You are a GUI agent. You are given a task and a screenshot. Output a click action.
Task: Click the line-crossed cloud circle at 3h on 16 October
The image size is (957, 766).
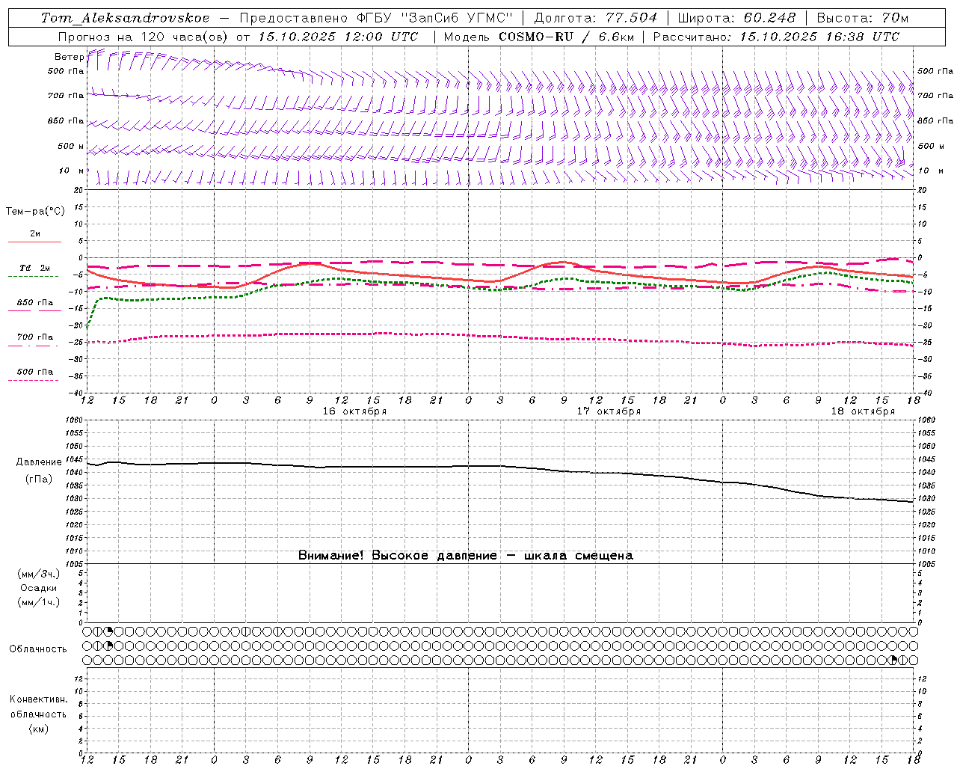pos(246,631)
